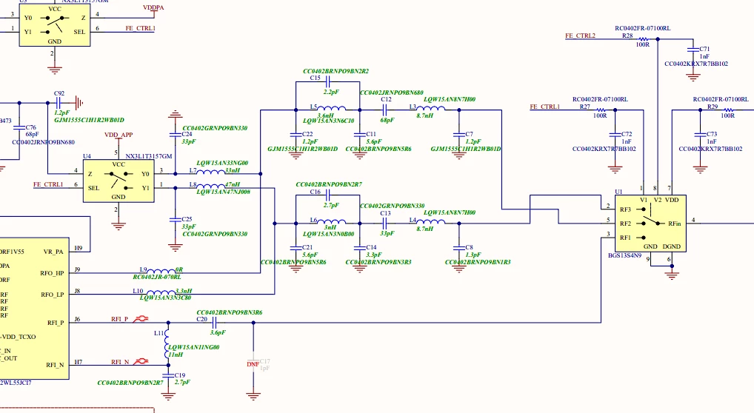Viewport: 754px width, 413px height.
Task: Click the C11 5.6pF capacitor
Action: pos(360,134)
